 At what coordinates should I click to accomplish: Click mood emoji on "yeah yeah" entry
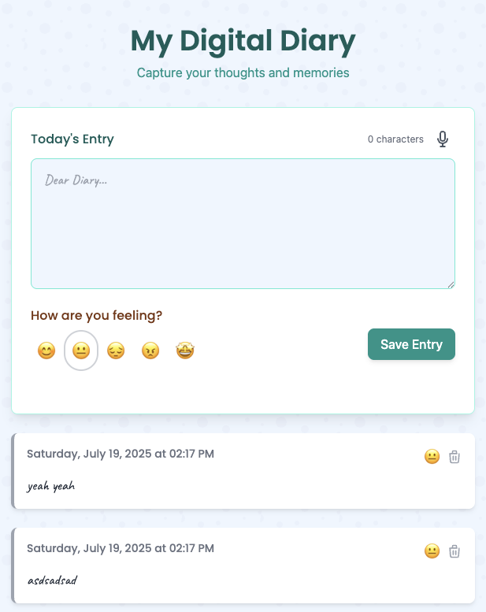[x=432, y=457]
